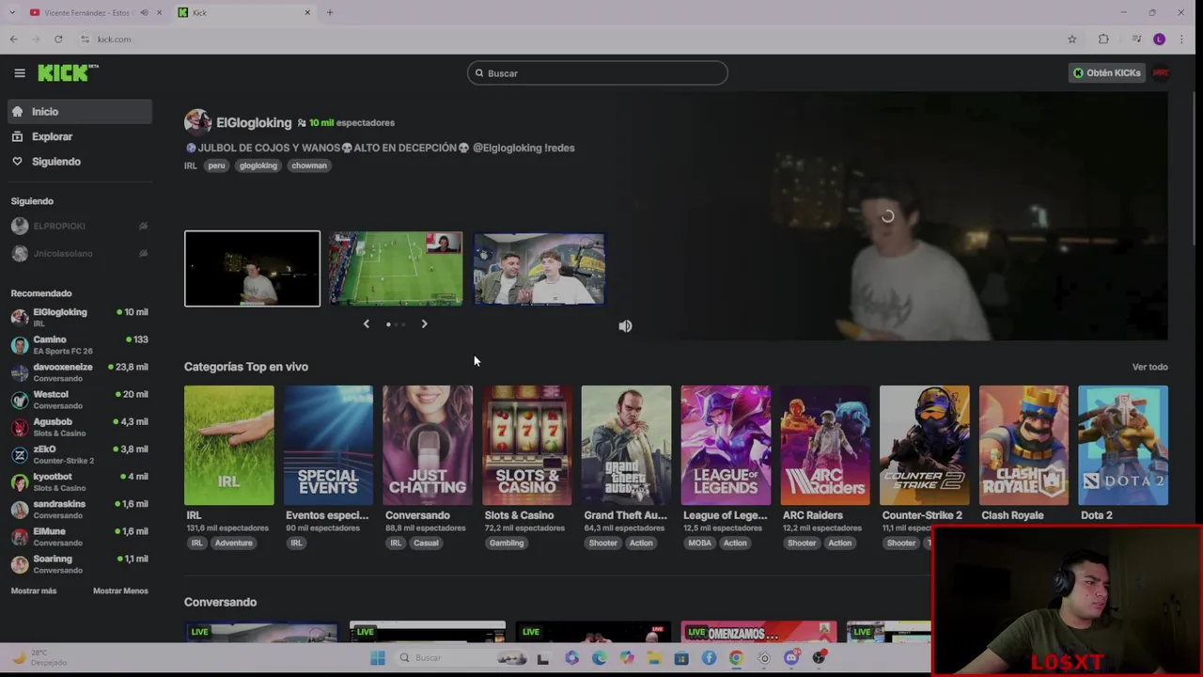Open the Clash Royale category card

tap(1023, 446)
